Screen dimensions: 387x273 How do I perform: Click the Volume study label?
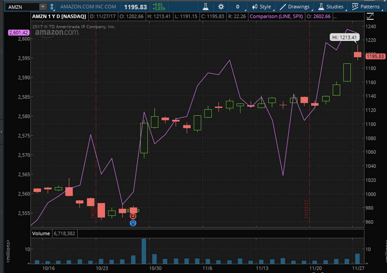point(41,233)
